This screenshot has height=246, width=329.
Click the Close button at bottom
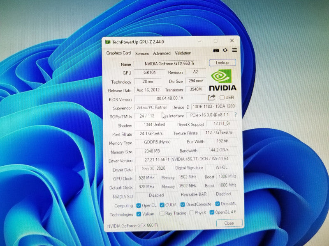pyautogui.click(x=229, y=223)
